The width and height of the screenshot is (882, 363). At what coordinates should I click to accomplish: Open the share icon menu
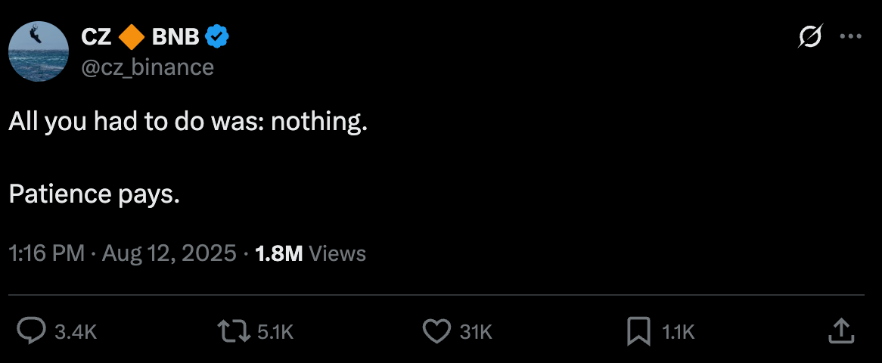pyautogui.click(x=841, y=330)
